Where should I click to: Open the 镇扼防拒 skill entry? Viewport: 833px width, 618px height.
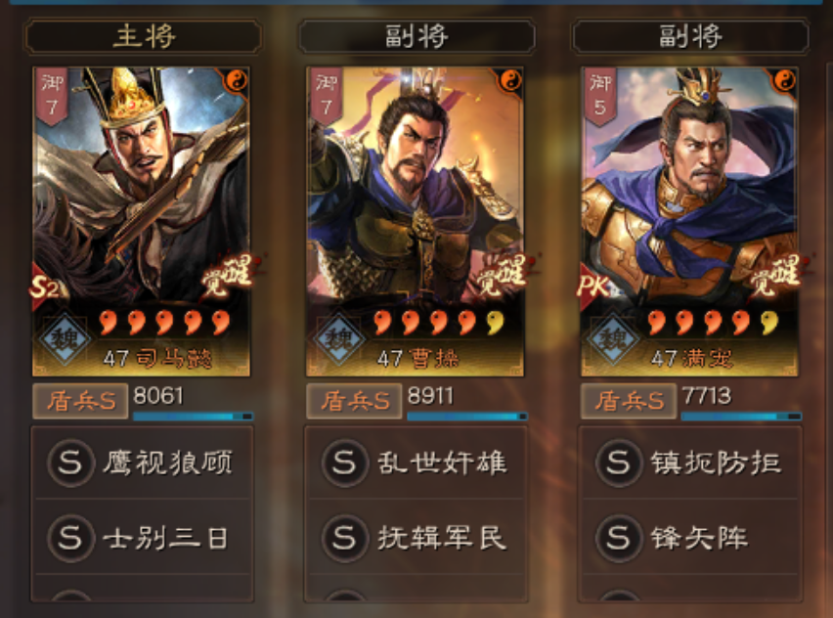[x=690, y=463]
